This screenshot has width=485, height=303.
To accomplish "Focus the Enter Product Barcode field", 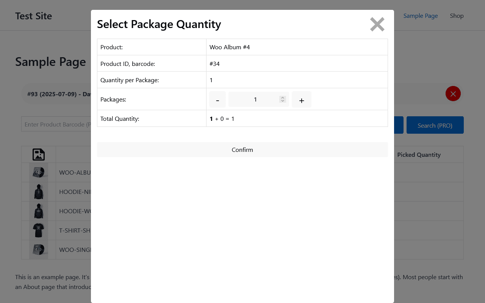I will tap(57, 125).
